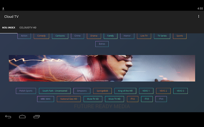Click the Cloud TV app title
The width and height of the screenshot is (204, 127).
coord(11,17)
